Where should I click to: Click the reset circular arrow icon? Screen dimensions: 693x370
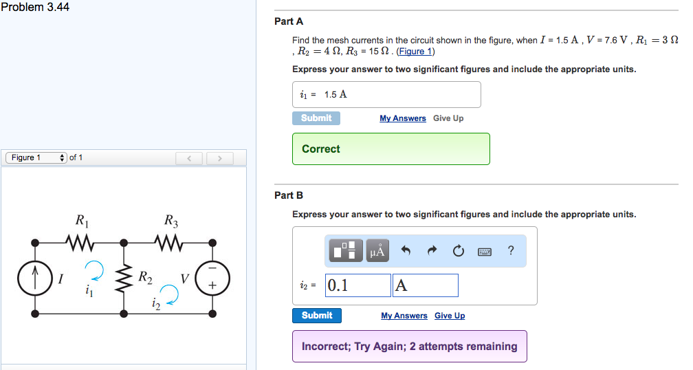459,250
